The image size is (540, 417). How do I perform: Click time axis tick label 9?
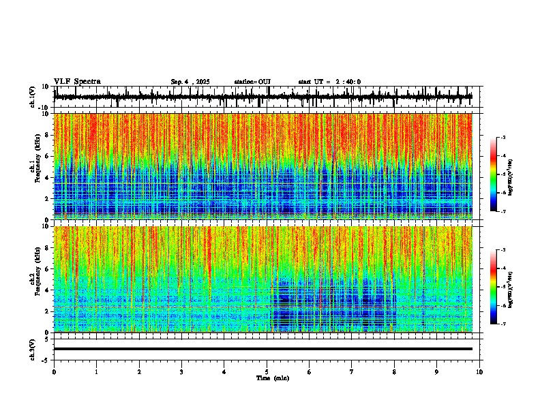pos(436,372)
